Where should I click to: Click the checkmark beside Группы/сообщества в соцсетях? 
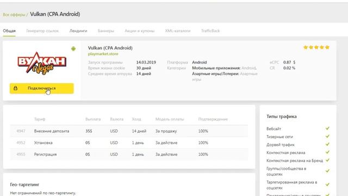327,171
